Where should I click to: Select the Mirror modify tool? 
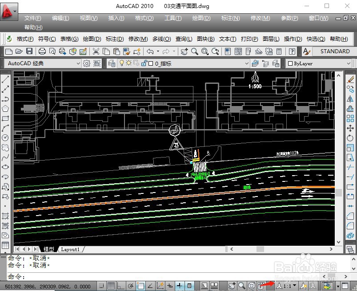pyautogui.click(x=350, y=99)
